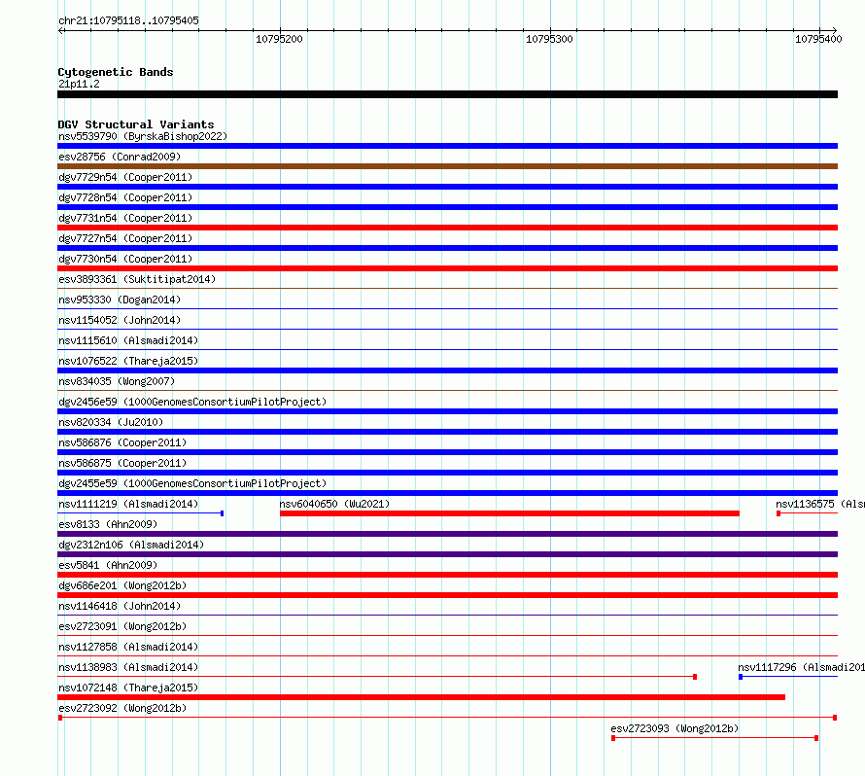Select nsv1111219 (Alsmadi2014) label
The image size is (865, 776).
(128, 504)
